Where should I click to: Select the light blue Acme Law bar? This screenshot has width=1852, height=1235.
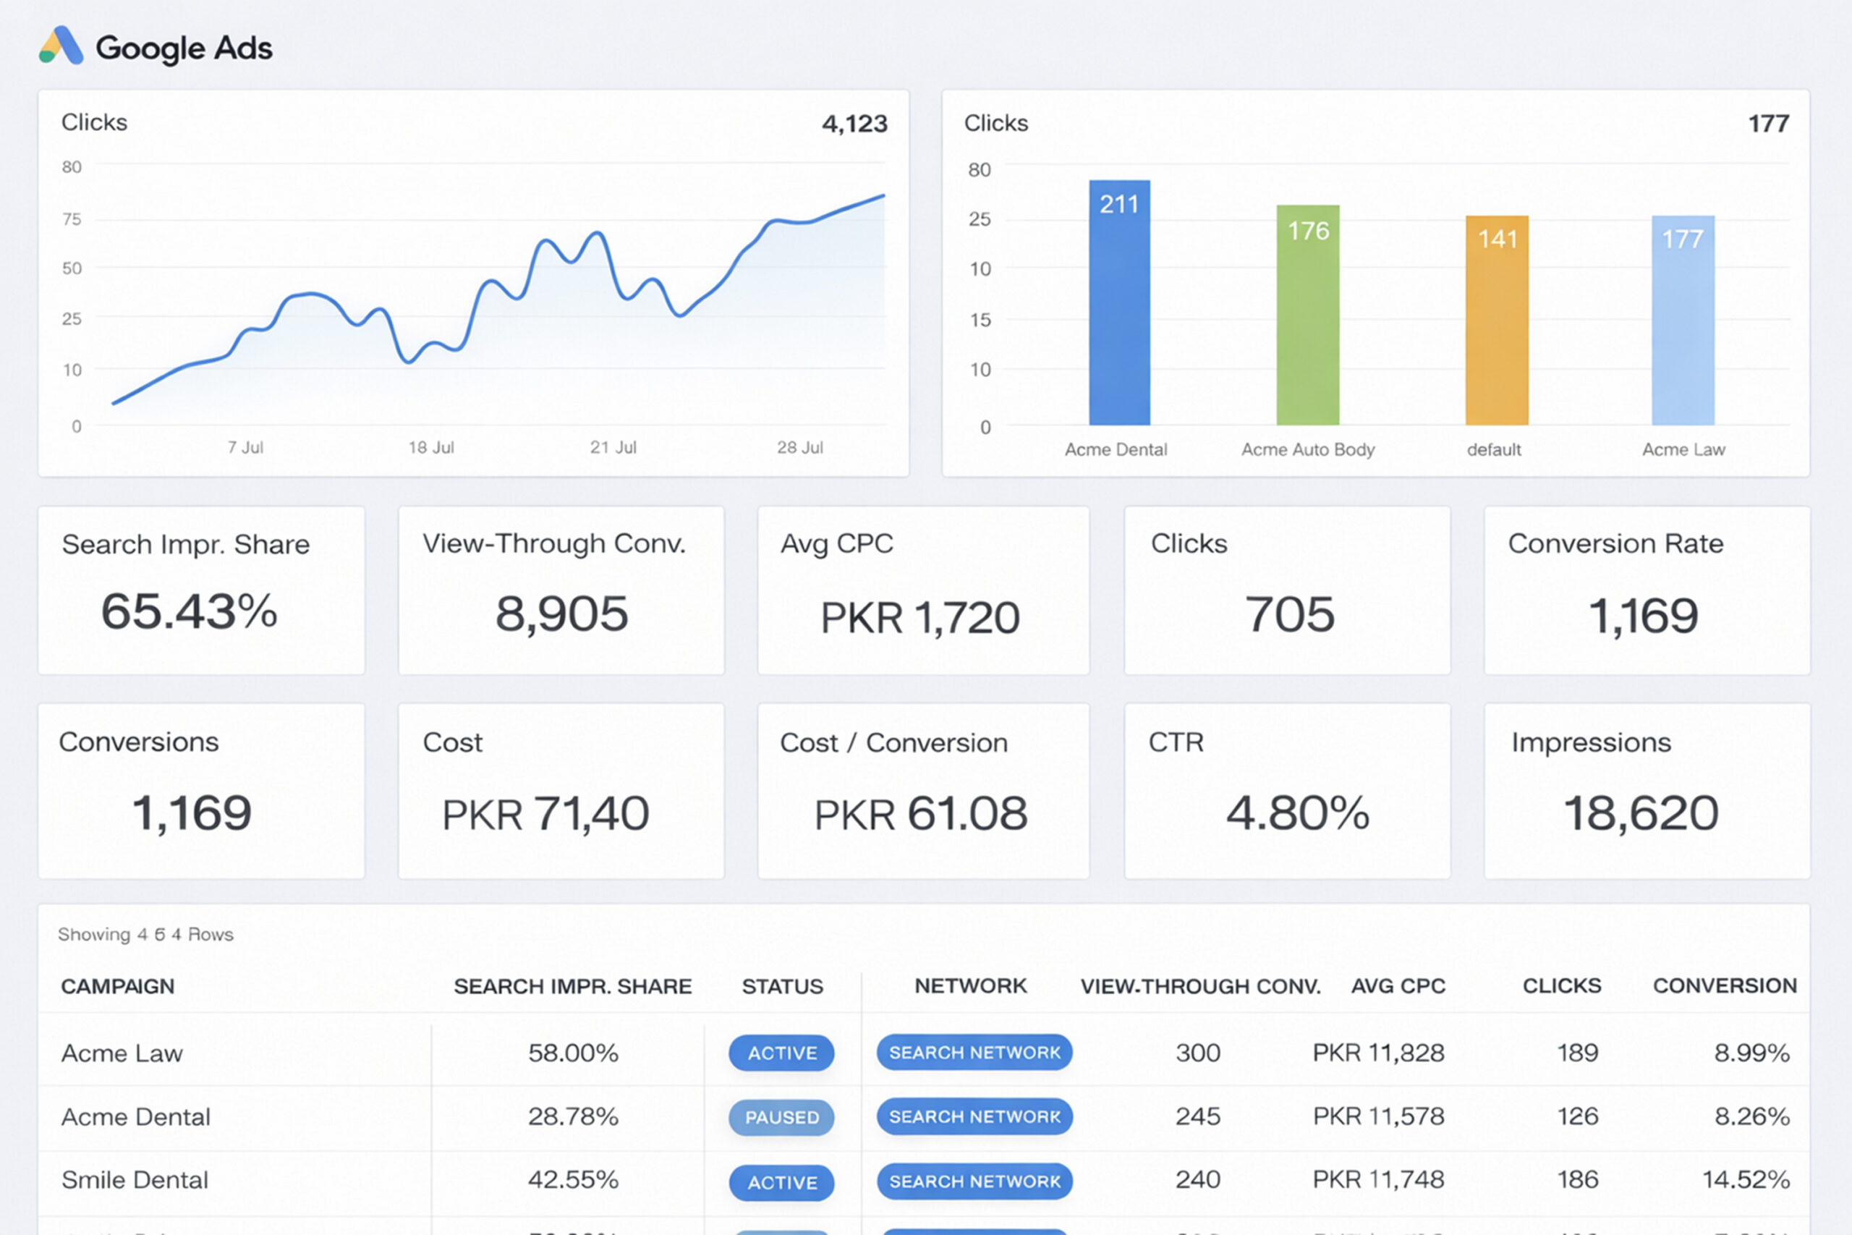pyautogui.click(x=1683, y=321)
